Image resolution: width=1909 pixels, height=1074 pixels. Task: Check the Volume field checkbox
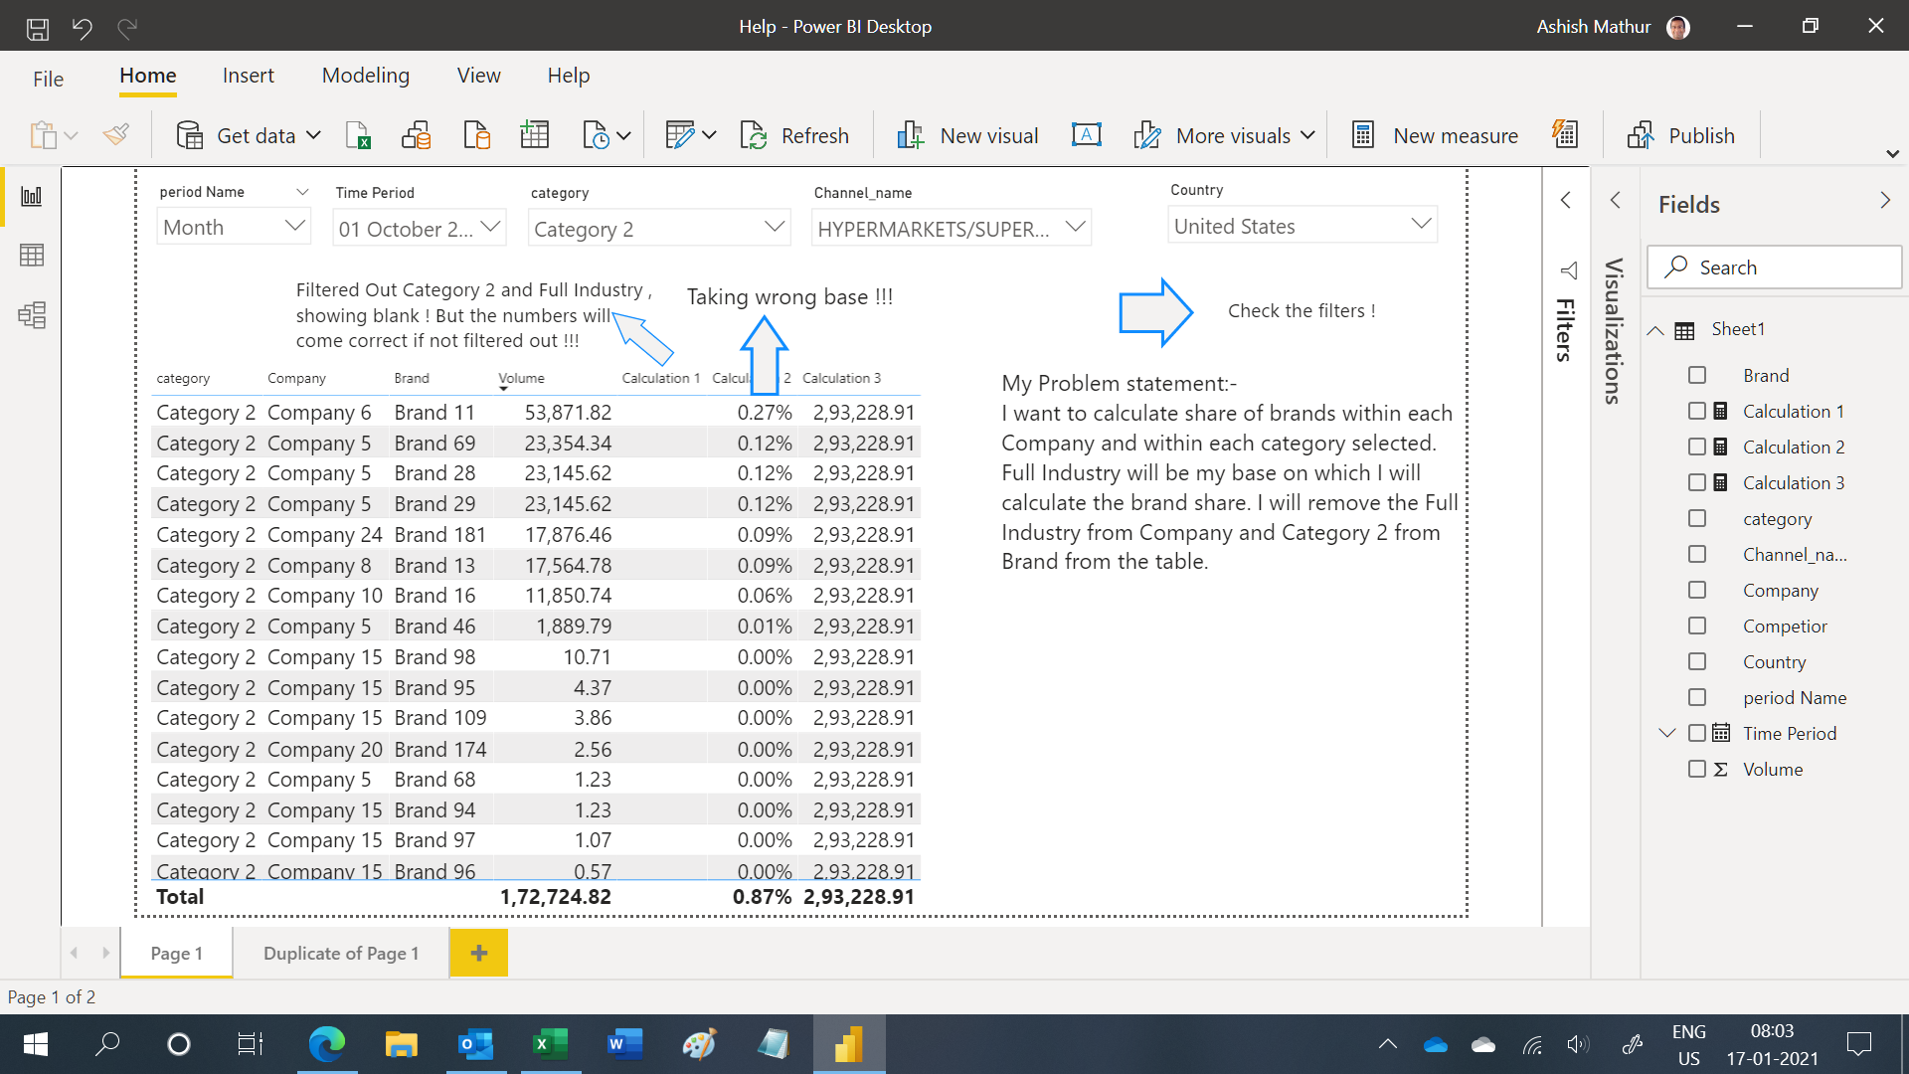(x=1697, y=769)
